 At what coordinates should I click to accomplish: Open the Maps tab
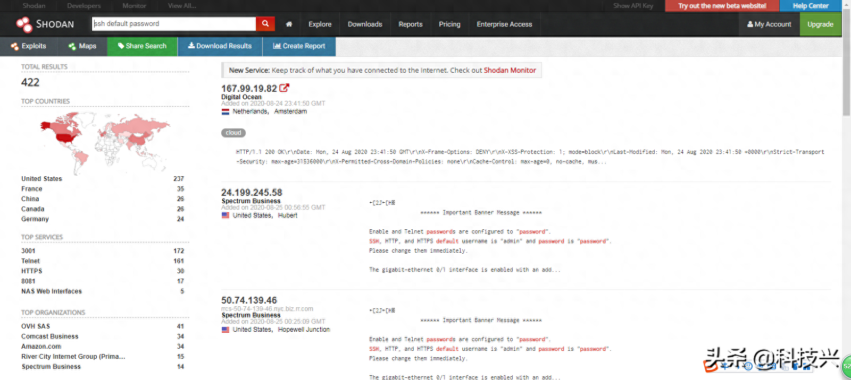(x=82, y=46)
